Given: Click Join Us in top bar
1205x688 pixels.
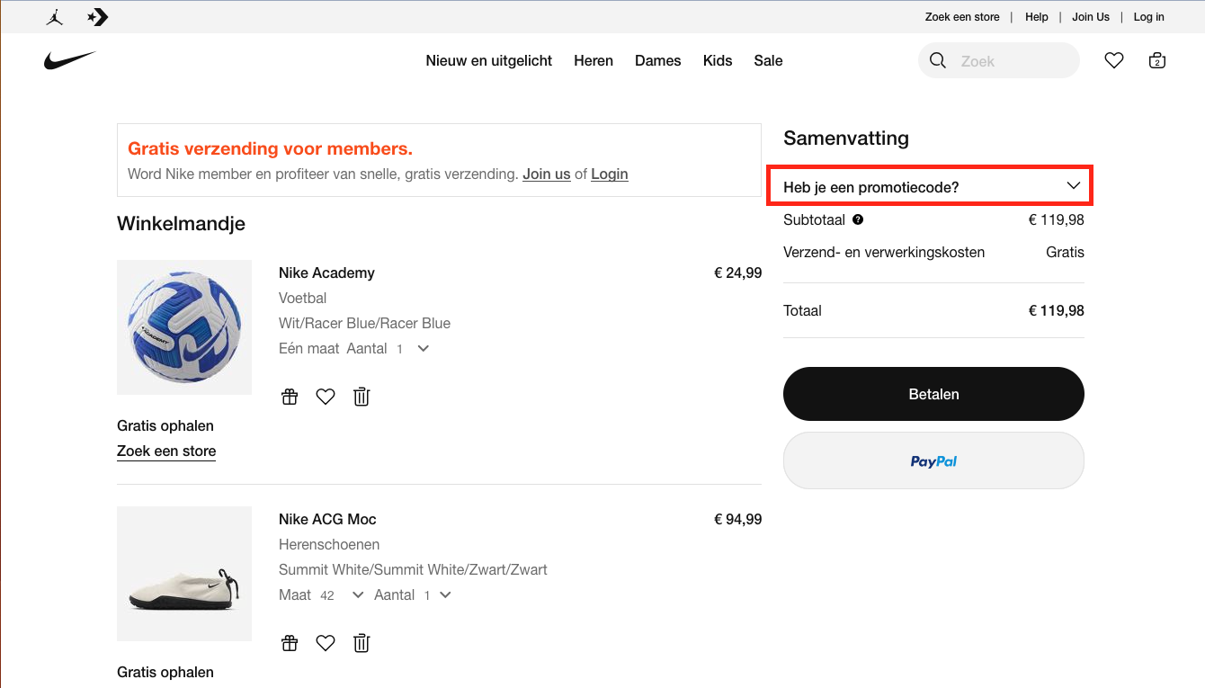Looking at the screenshot, I should [x=1091, y=17].
